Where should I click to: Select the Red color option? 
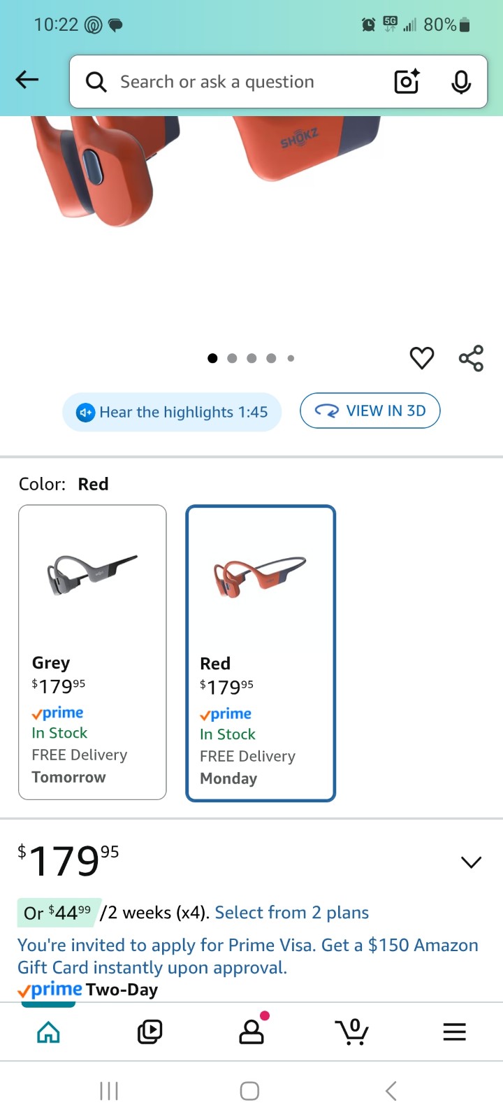pos(261,653)
